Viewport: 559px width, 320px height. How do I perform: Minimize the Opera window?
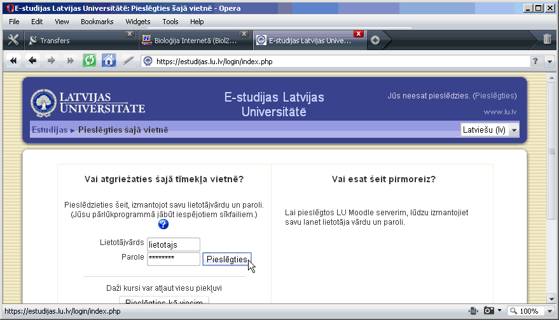pyautogui.click(x=528, y=8)
